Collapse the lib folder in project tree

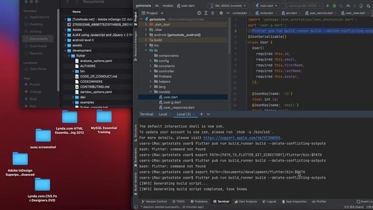(x=146, y=51)
